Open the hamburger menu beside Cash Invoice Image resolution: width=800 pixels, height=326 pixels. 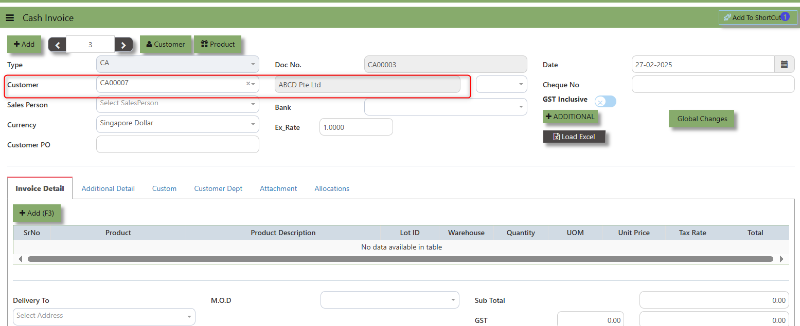10,18
